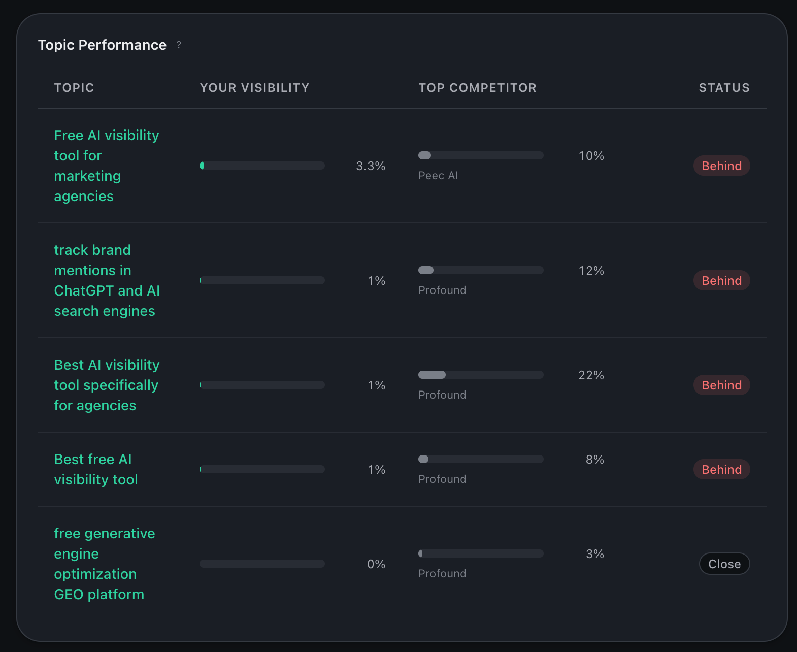The image size is (797, 652).
Task: Click the Profound 12% competitor bar
Action: [x=481, y=270]
